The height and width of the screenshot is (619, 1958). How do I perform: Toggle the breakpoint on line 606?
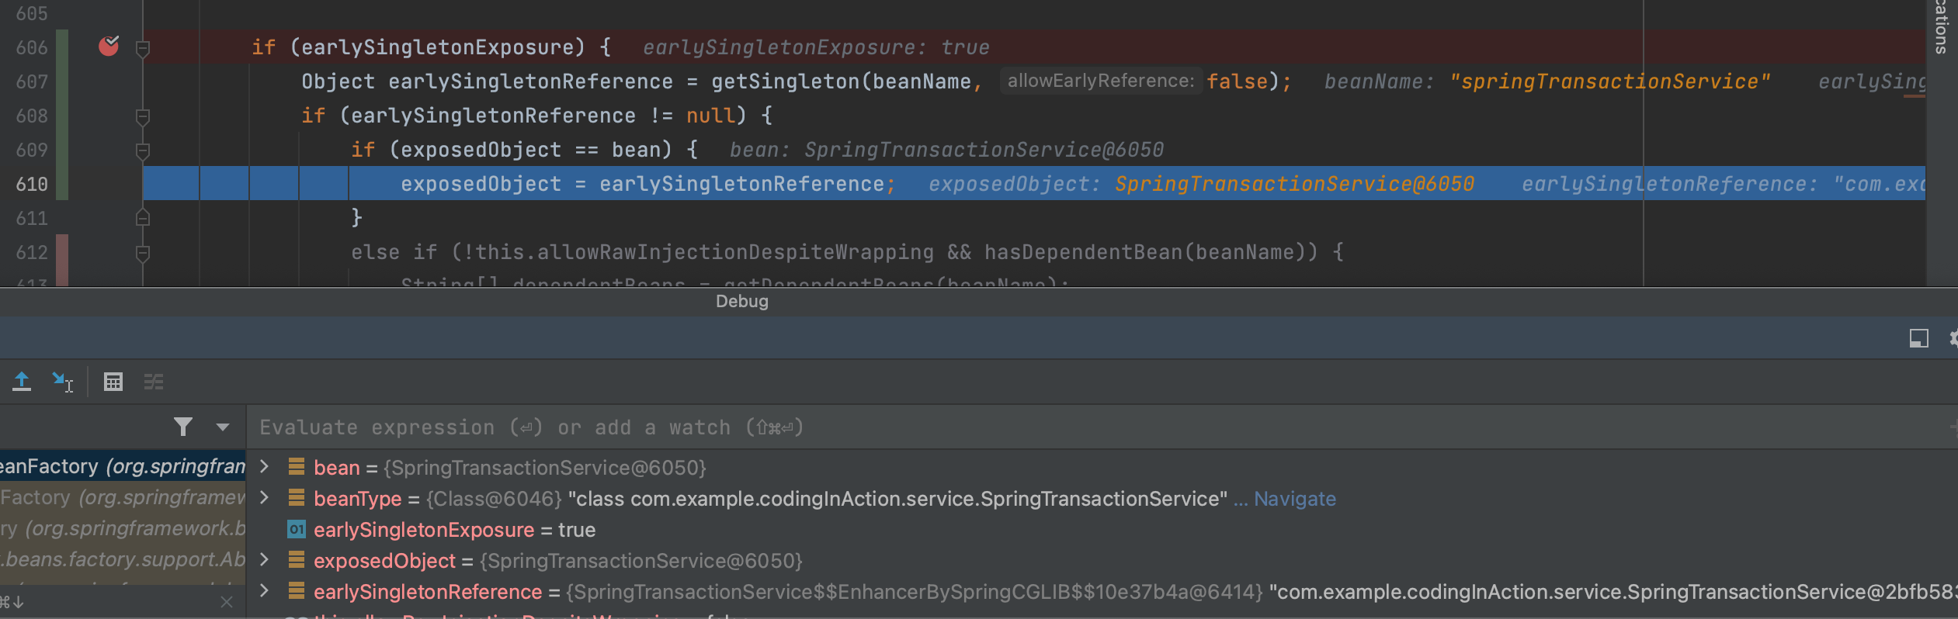[109, 47]
